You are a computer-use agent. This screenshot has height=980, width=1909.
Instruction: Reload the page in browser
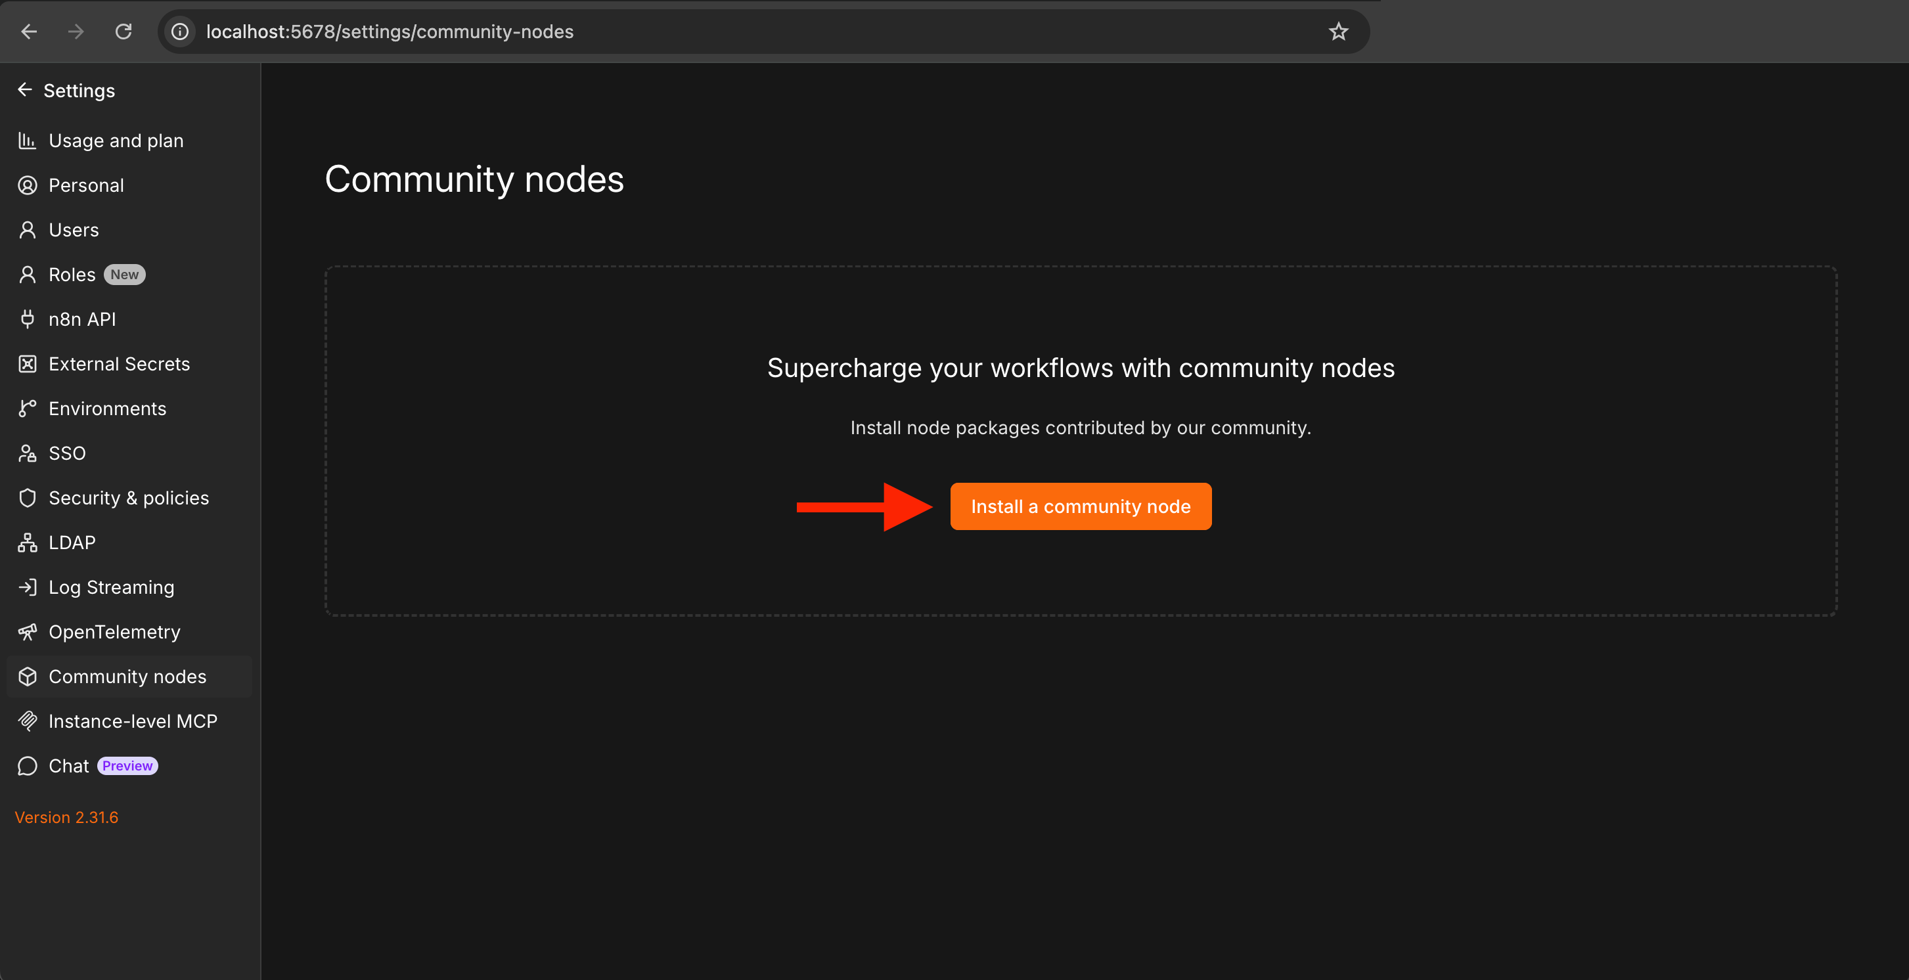coord(123,31)
